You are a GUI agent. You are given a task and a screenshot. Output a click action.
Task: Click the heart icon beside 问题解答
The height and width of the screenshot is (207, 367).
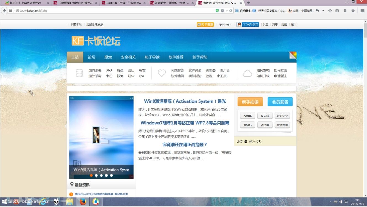pyautogui.click(x=162, y=73)
